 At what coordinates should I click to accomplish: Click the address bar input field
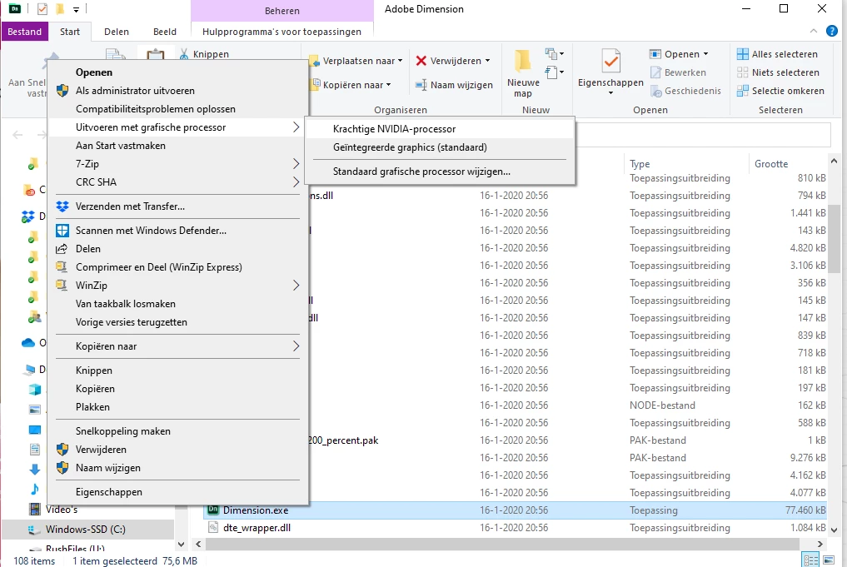702,134
